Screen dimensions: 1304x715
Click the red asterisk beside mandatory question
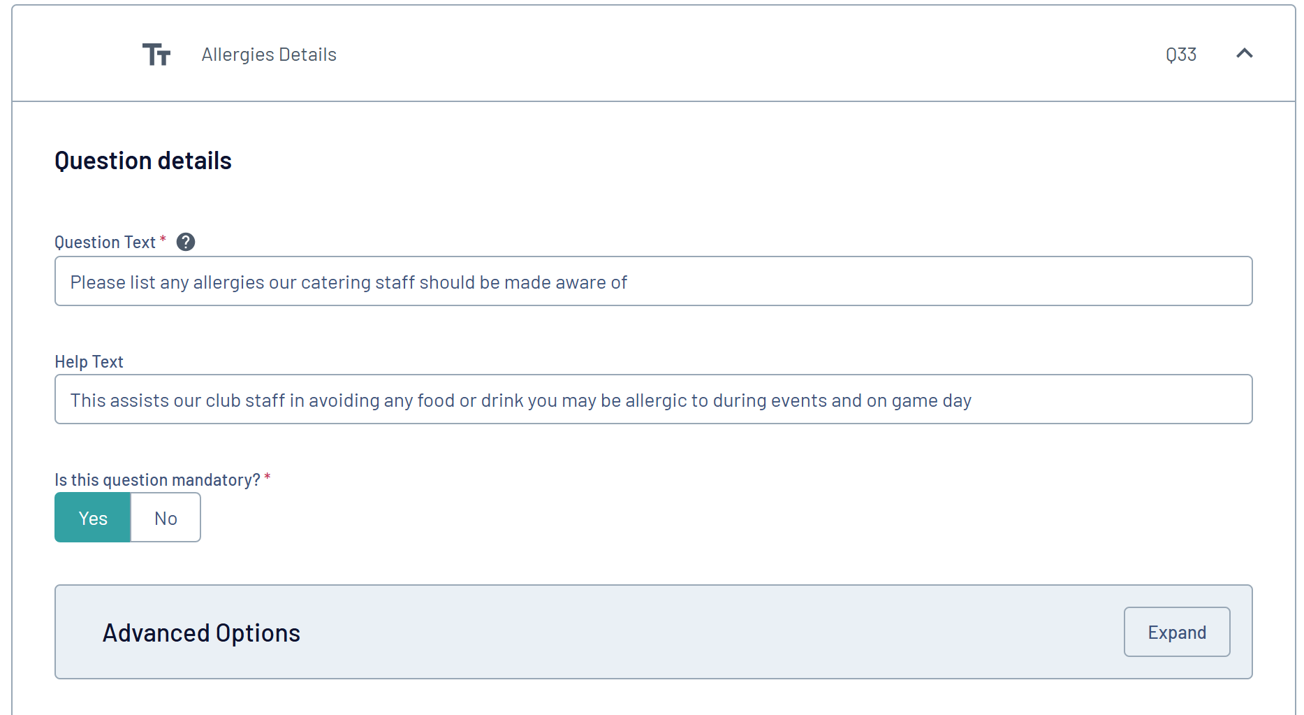coord(268,478)
